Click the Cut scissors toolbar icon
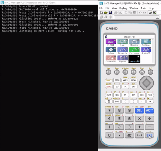The width and height of the screenshot is (161, 151). click(126, 13)
